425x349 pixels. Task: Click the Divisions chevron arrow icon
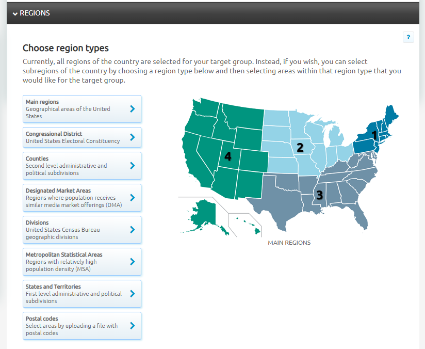(x=133, y=230)
